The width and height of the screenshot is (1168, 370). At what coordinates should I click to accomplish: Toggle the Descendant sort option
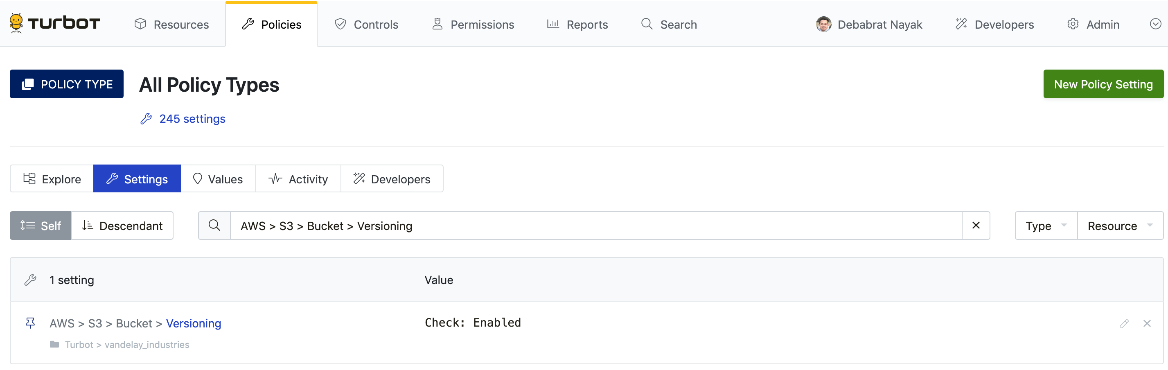[122, 226]
